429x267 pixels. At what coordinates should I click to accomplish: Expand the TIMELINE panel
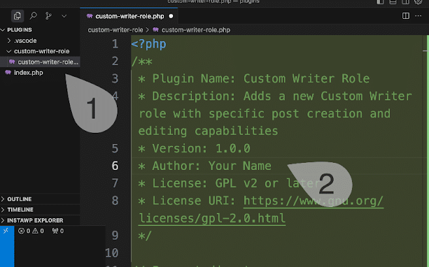(x=20, y=210)
